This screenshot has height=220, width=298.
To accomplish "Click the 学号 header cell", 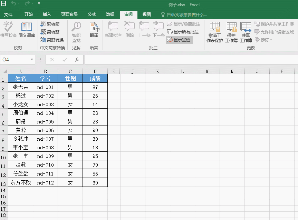I will 46,78.
